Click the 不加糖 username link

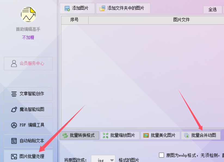28,37
